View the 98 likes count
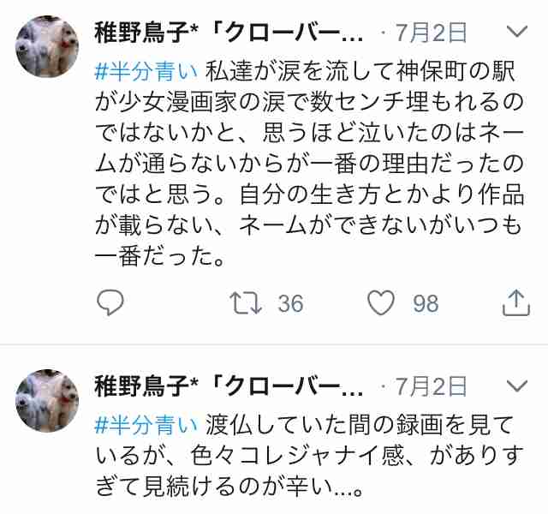548x514 pixels. pyautogui.click(x=426, y=303)
